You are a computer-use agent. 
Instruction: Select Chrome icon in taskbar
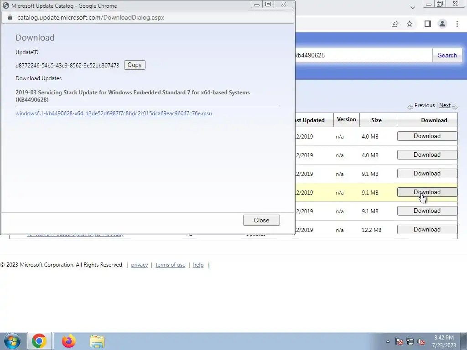39,341
